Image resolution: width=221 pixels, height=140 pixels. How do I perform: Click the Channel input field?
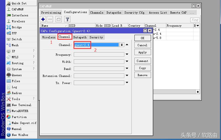(x=97, y=45)
